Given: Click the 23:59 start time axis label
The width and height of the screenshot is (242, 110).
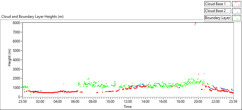Looking at the screenshot, I should (23, 102).
